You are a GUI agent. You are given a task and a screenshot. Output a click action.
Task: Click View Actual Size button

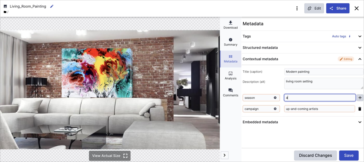tap(109, 156)
